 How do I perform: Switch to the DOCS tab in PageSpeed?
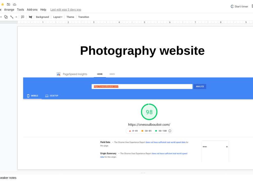tap(112, 74)
